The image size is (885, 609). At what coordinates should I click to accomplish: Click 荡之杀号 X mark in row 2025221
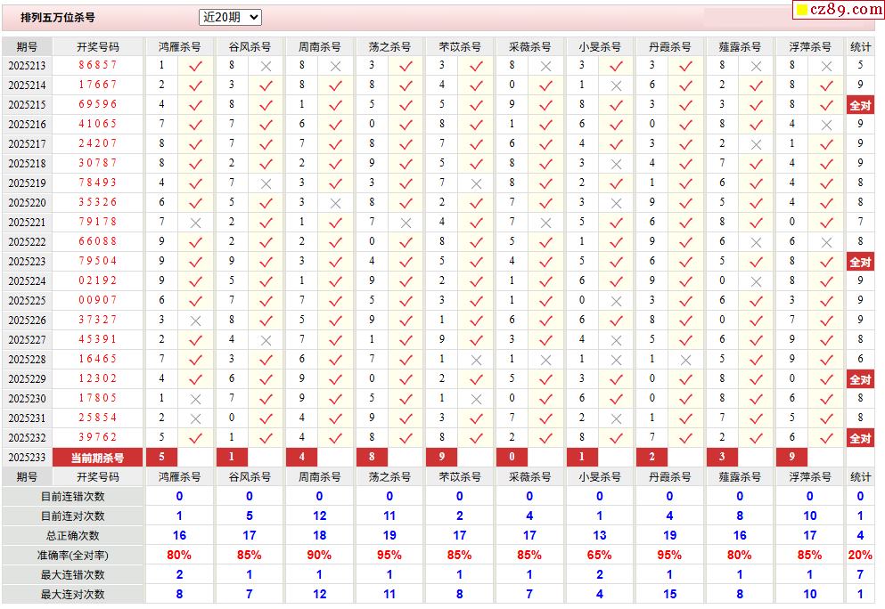(x=406, y=223)
